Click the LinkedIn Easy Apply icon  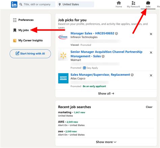(x=84, y=68)
